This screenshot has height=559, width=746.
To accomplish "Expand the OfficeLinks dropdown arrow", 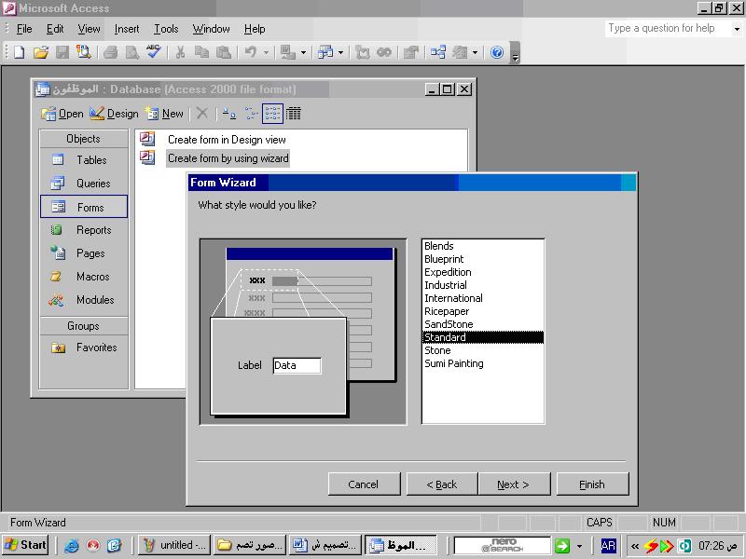I will coord(303,52).
